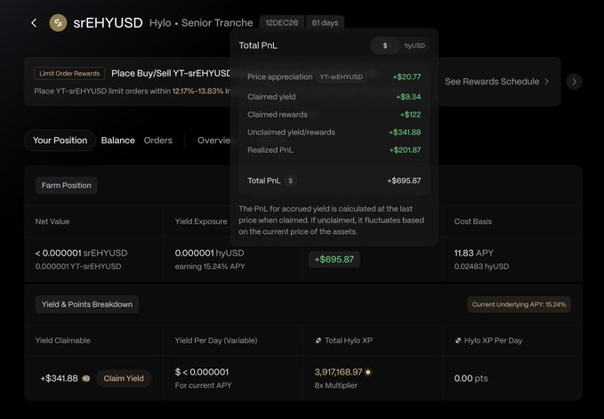Click the 'For current APY' text
Viewport: 604px width, 419px height.
tap(203, 385)
